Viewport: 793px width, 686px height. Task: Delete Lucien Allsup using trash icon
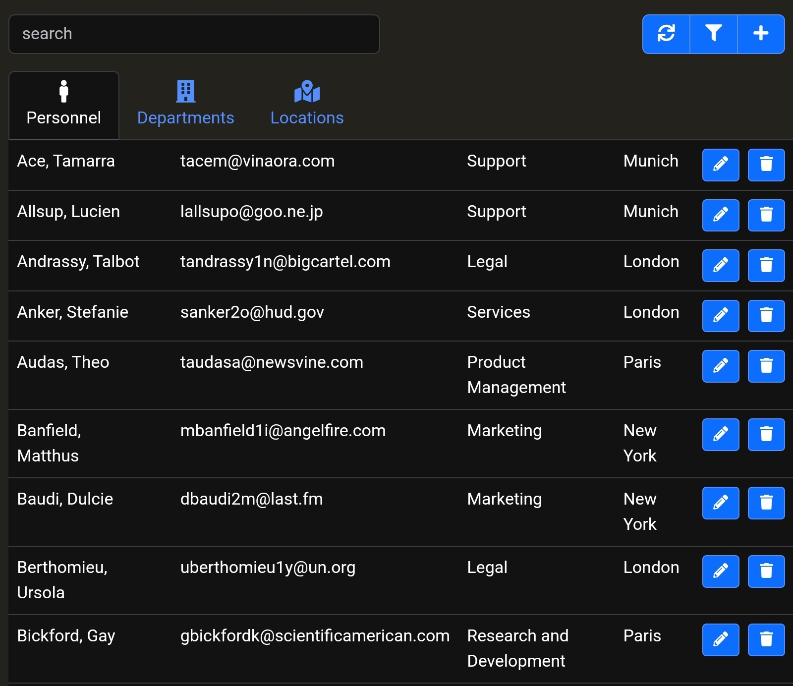pyautogui.click(x=766, y=215)
